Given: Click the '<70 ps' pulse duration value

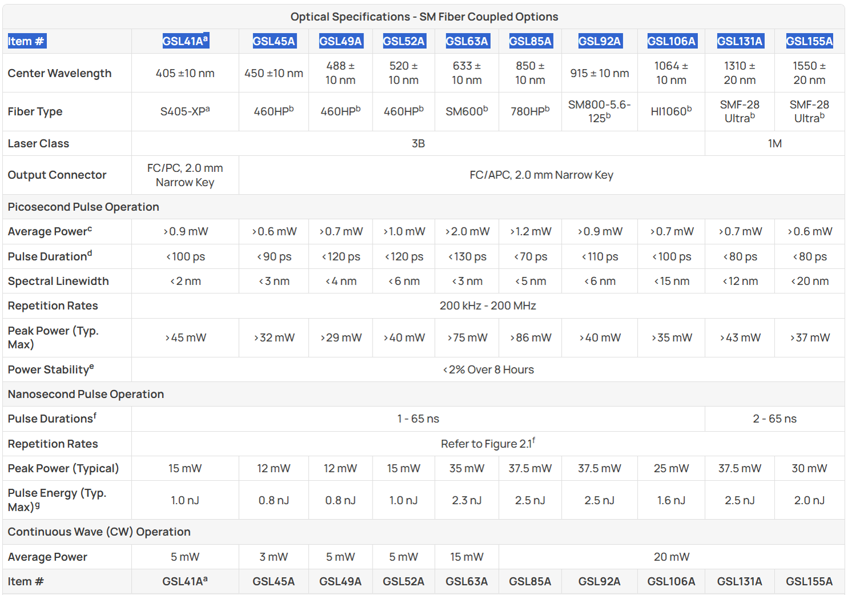Looking at the screenshot, I should coord(530,256).
